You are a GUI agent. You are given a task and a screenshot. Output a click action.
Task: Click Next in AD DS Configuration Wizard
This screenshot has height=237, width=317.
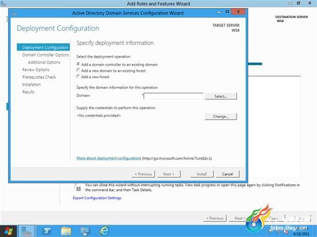tap(169, 174)
